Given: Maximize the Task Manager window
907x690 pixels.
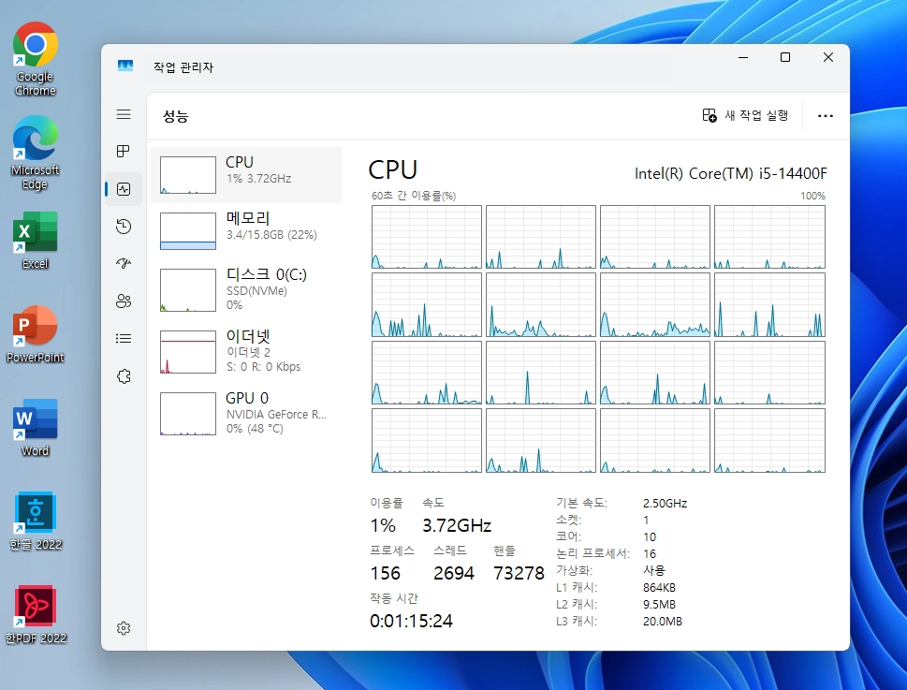Looking at the screenshot, I should (785, 57).
